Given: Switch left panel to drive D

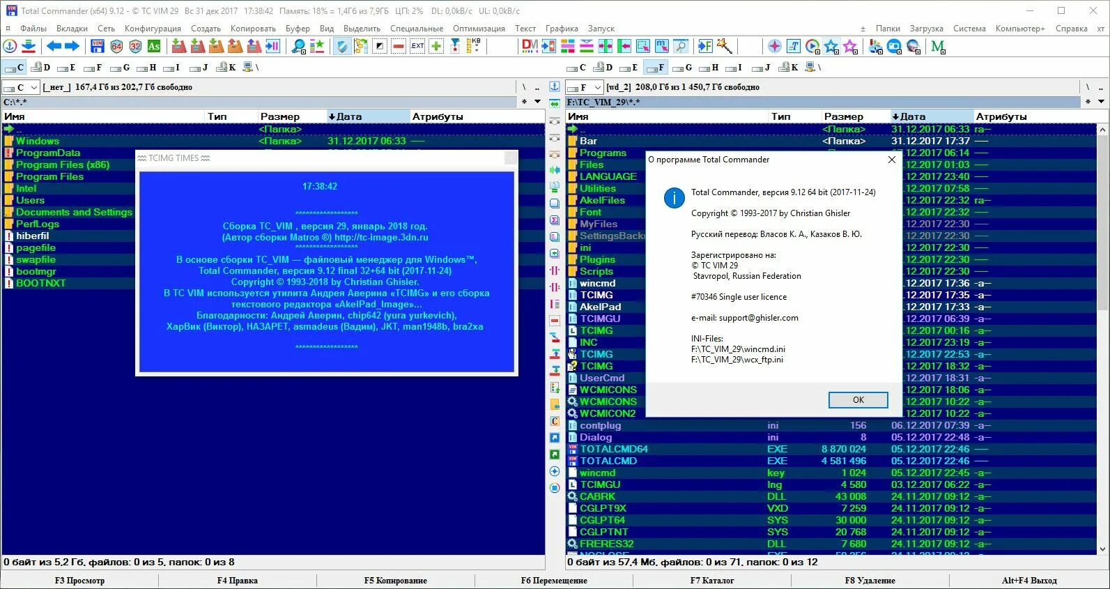Looking at the screenshot, I should tap(41, 68).
